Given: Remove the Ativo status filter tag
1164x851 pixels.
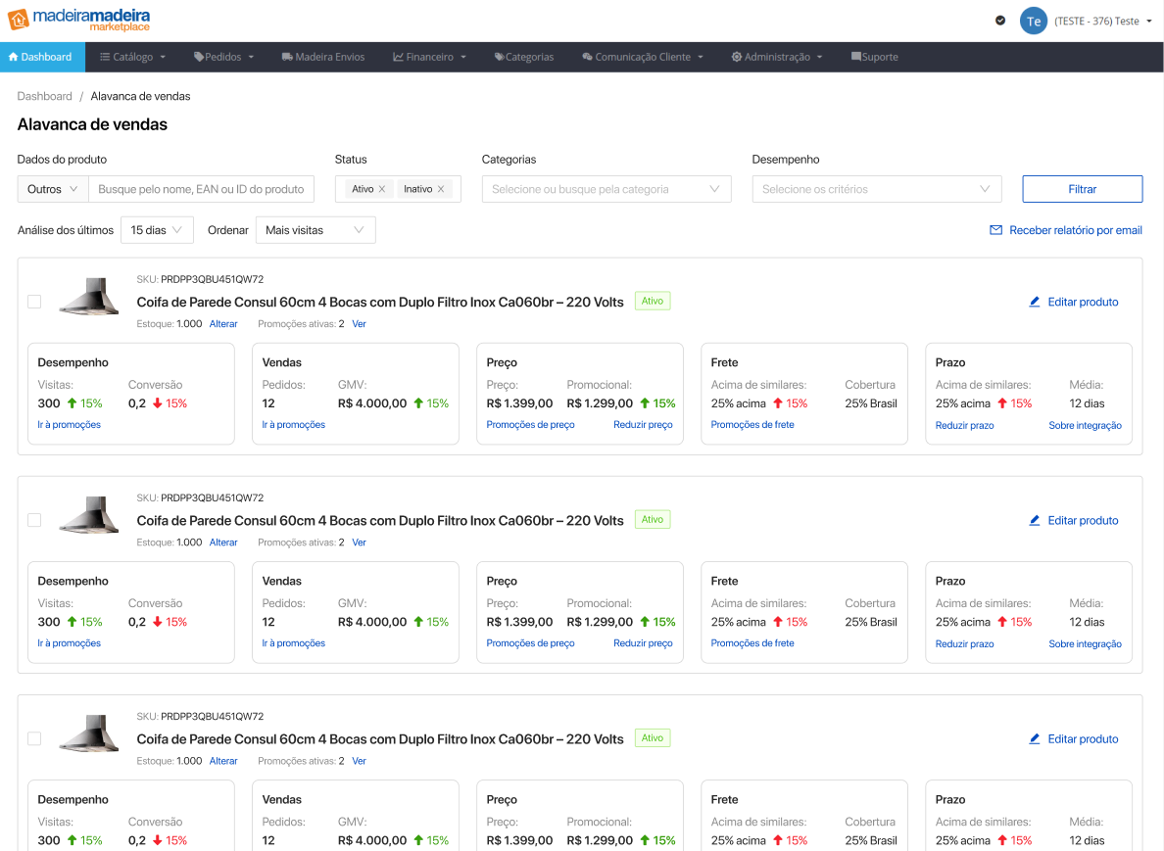Looking at the screenshot, I should click(x=382, y=189).
